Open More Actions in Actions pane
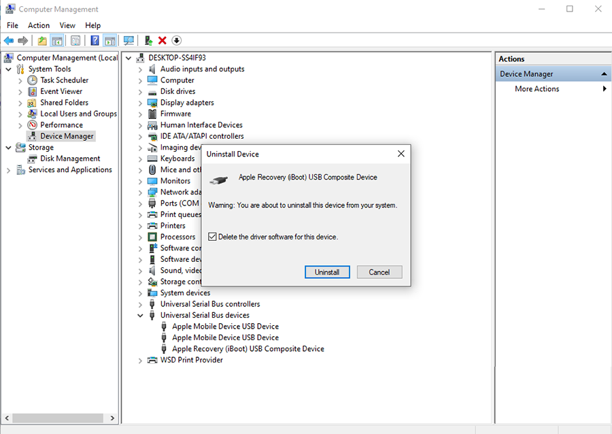This screenshot has height=434, width=612. click(537, 89)
